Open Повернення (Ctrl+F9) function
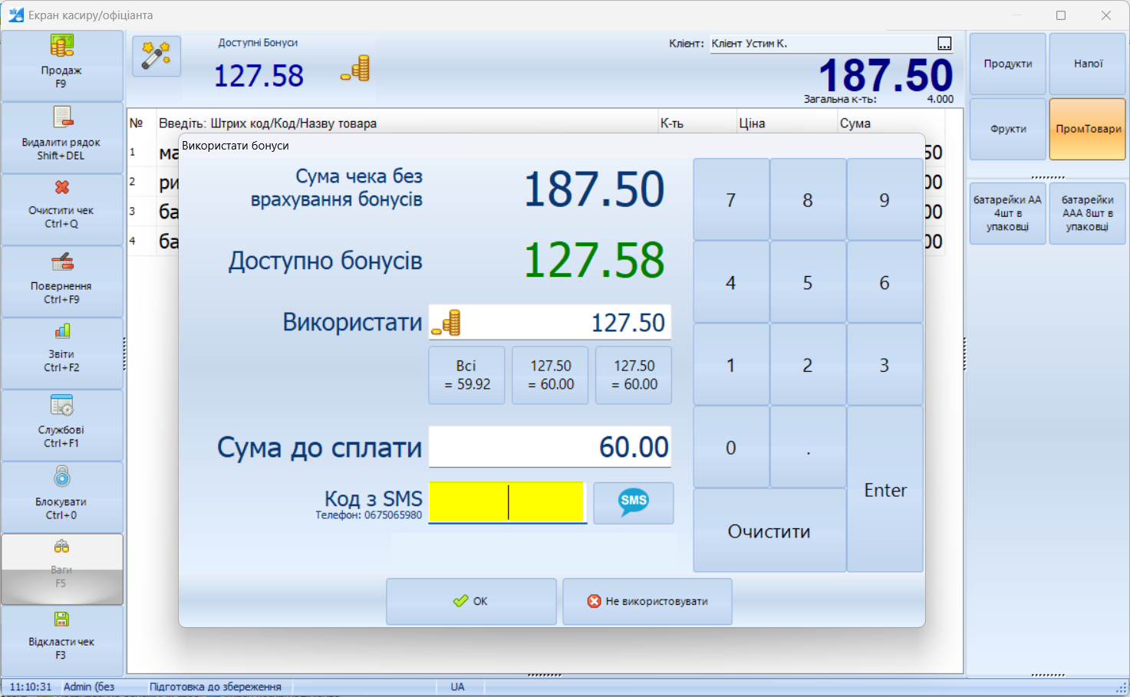 (x=62, y=281)
